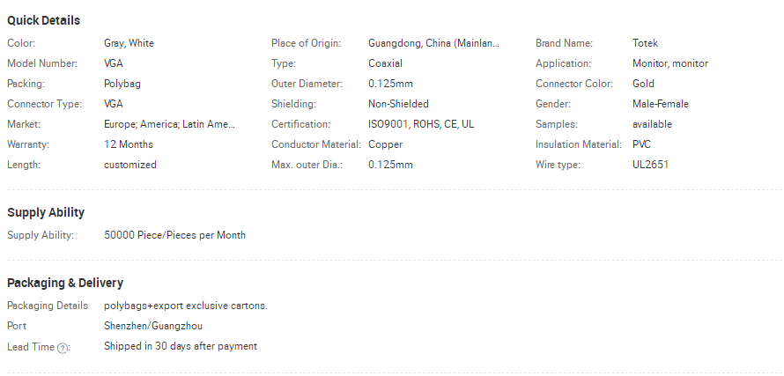This screenshot has height=376, width=784.
Task: Click the Packaging Details polybags text
Action: tap(186, 306)
